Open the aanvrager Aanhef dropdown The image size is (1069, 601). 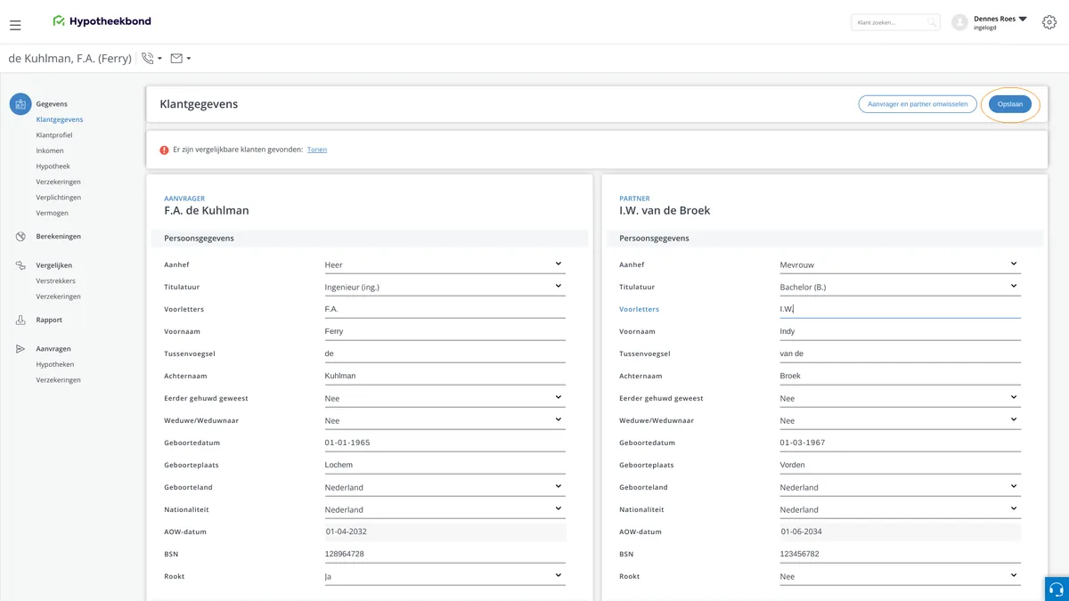tap(445, 264)
